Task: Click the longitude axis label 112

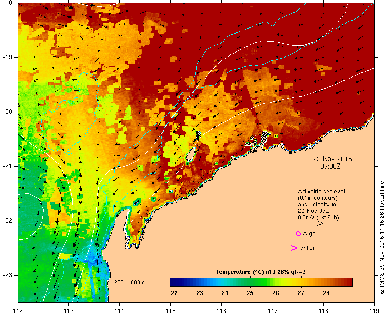Action: point(18,310)
